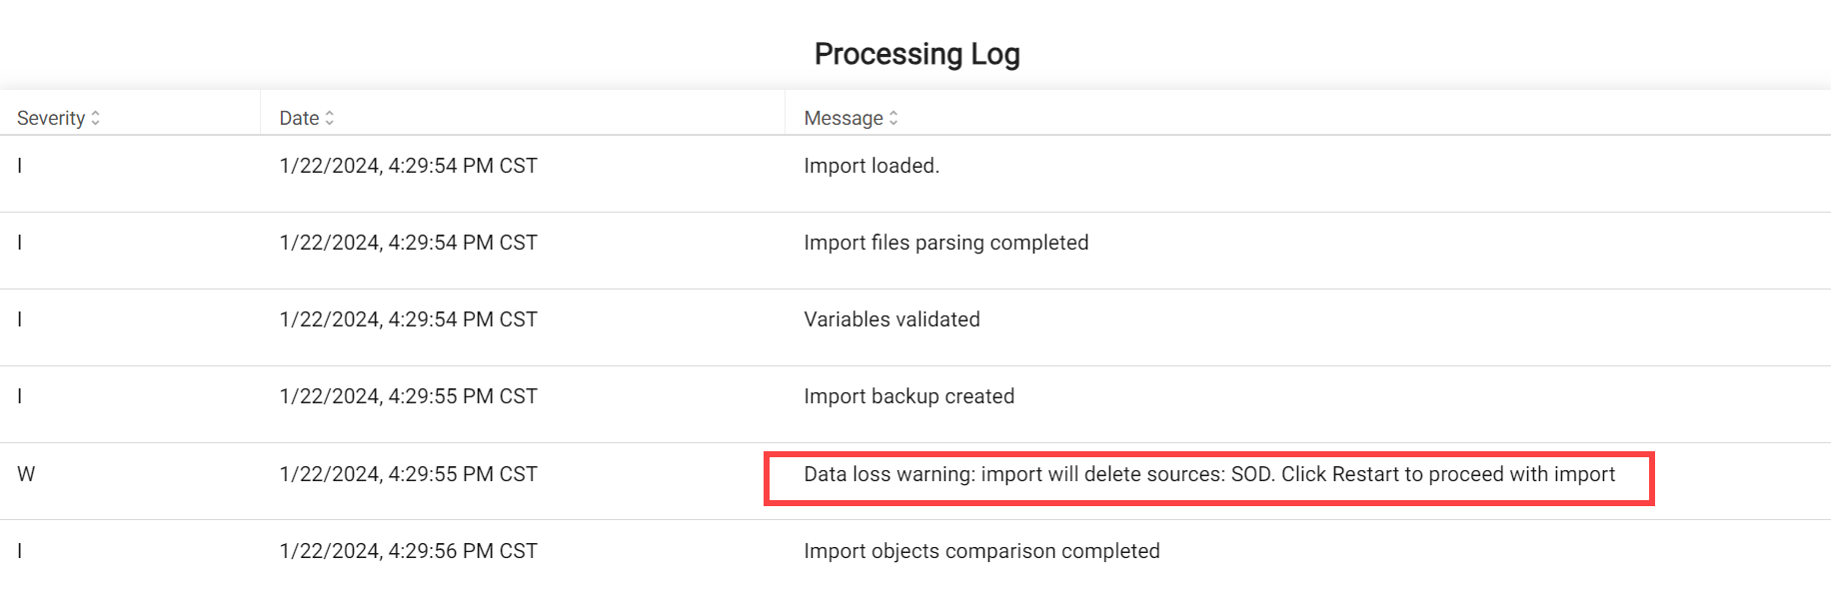Sort log by the Severity sort arrows
The height and width of the screenshot is (590, 1831).
(96, 118)
